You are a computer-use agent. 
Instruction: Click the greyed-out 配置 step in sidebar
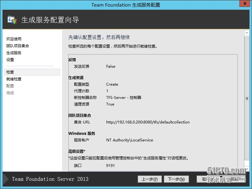[x=10, y=86]
